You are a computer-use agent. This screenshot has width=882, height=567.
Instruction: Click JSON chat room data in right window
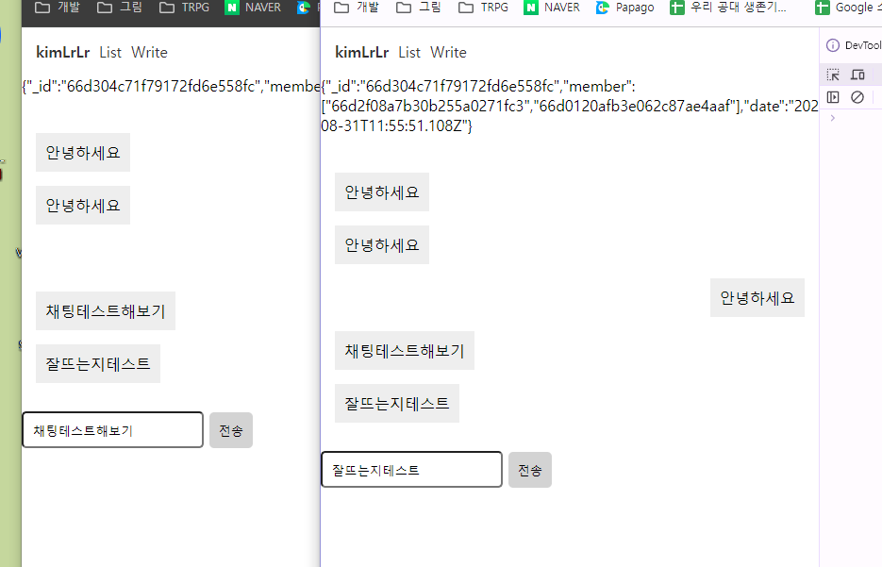pyautogui.click(x=570, y=106)
